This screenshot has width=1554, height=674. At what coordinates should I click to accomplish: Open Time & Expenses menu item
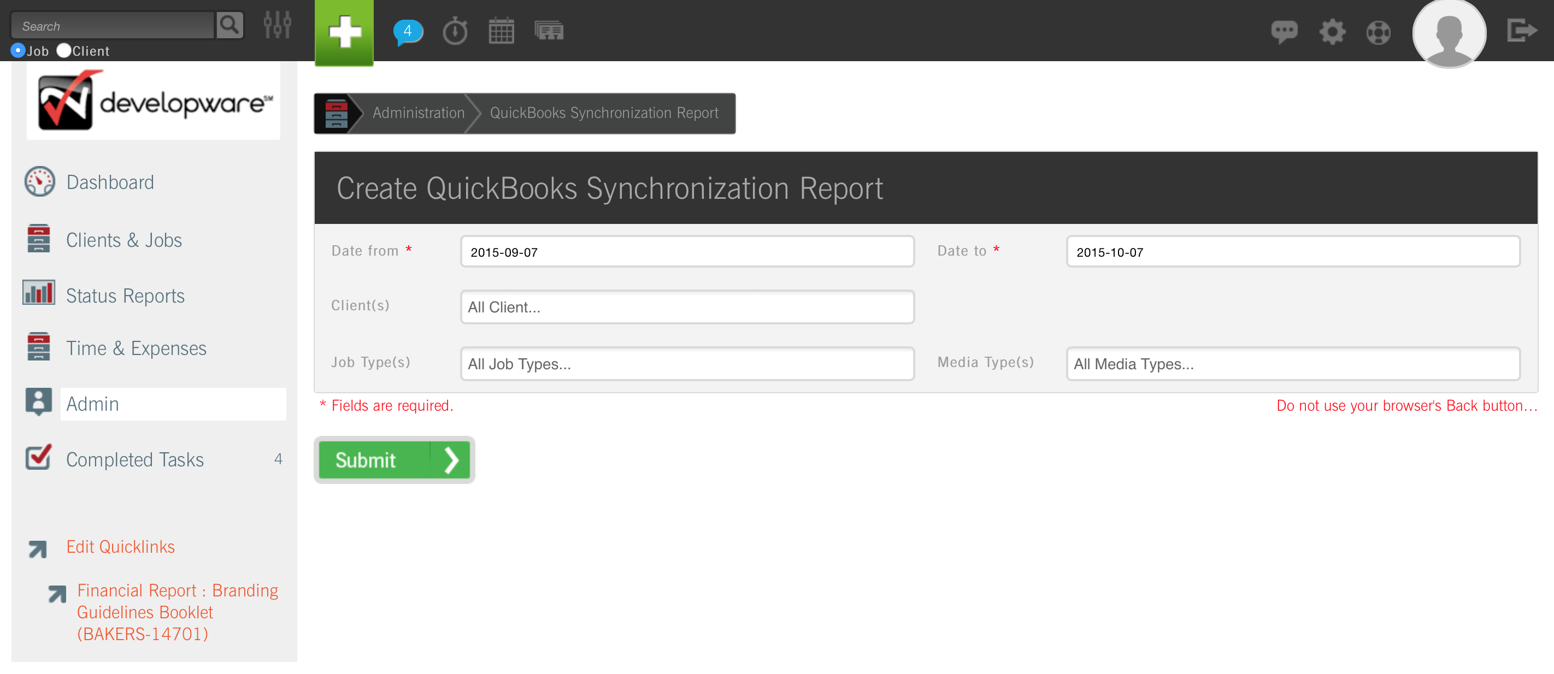point(137,348)
